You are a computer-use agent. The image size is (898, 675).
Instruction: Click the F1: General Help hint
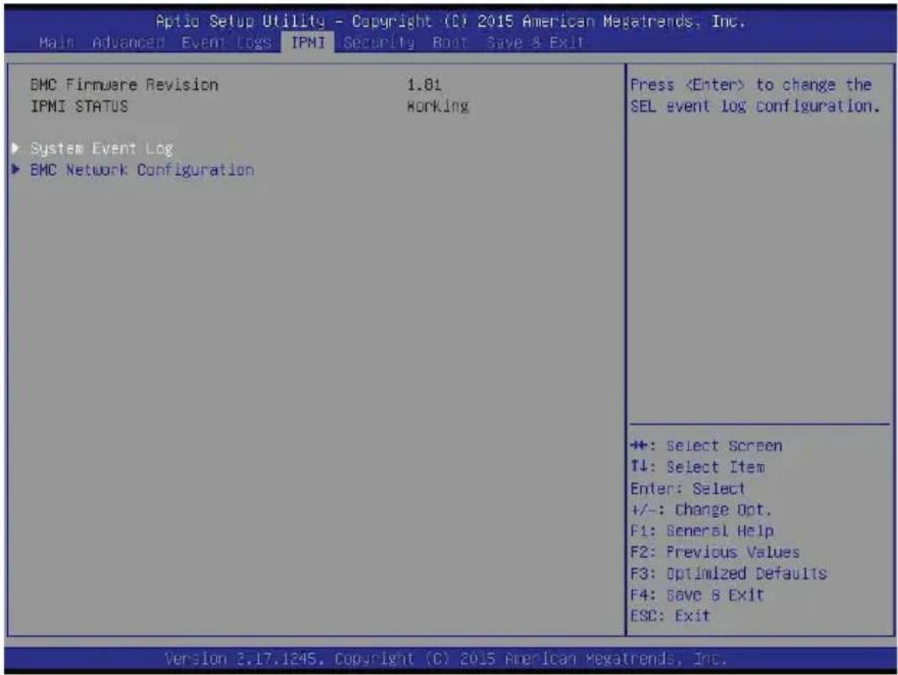[701, 530]
